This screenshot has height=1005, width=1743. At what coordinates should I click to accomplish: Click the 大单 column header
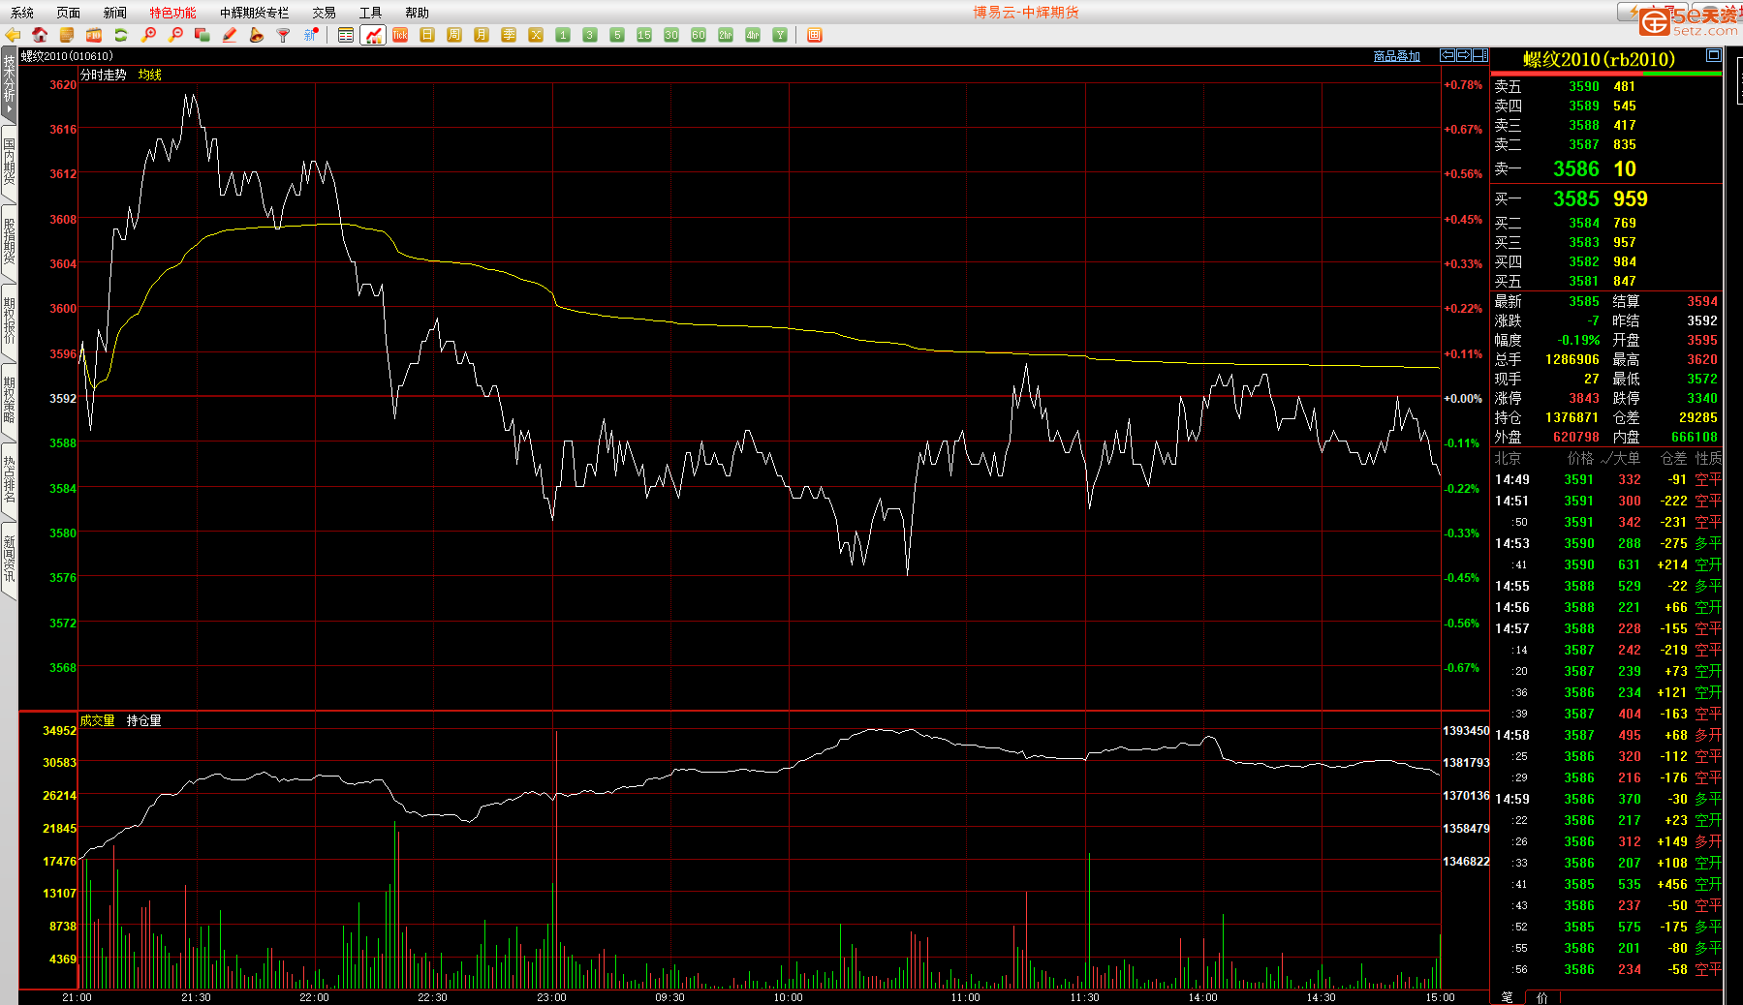pos(1628,458)
